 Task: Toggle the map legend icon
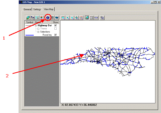91,18
